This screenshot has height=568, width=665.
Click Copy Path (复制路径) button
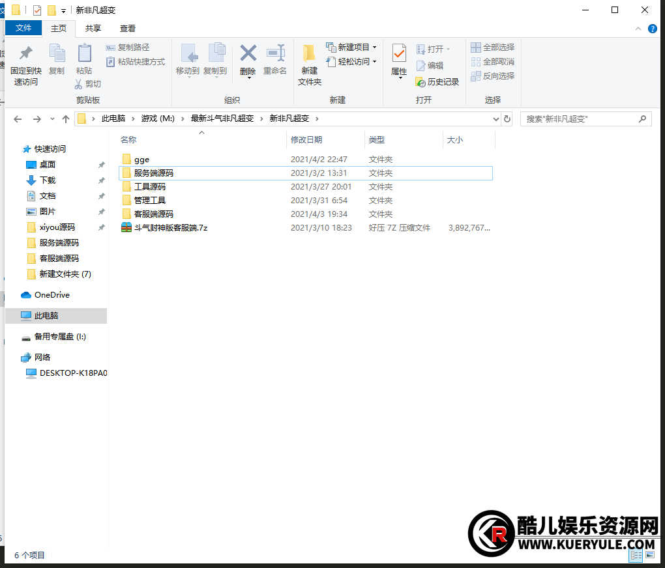(128, 47)
